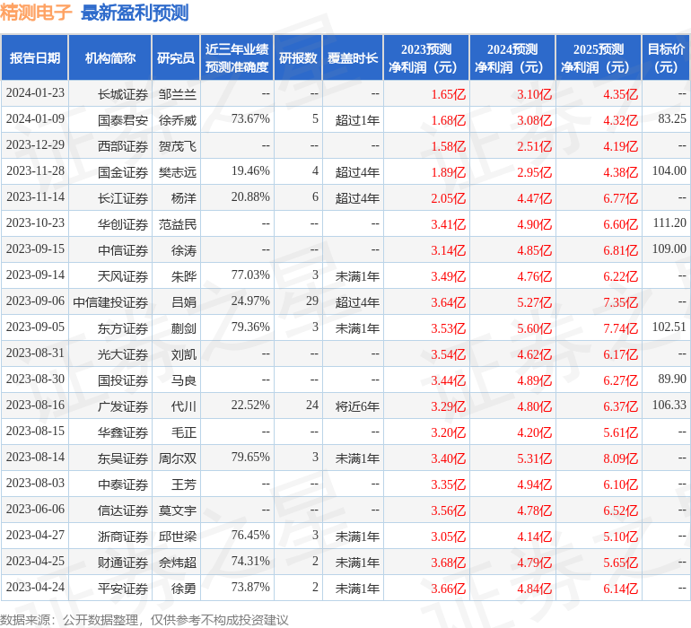
Task: Select the date cell 2023-08-30
Action: pyautogui.click(x=35, y=379)
